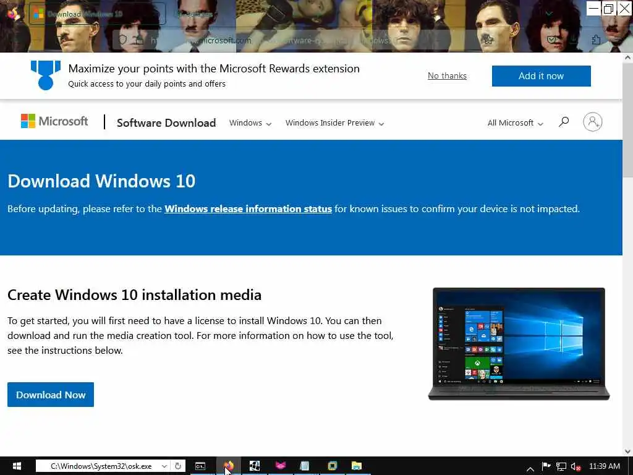This screenshot has width=633, height=475.
Task: Click the scrollbar up arrow
Action: (x=627, y=58)
